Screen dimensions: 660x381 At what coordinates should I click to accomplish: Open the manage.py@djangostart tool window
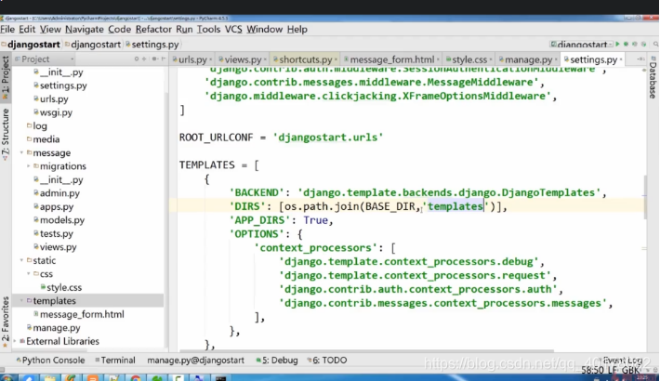pyautogui.click(x=196, y=361)
